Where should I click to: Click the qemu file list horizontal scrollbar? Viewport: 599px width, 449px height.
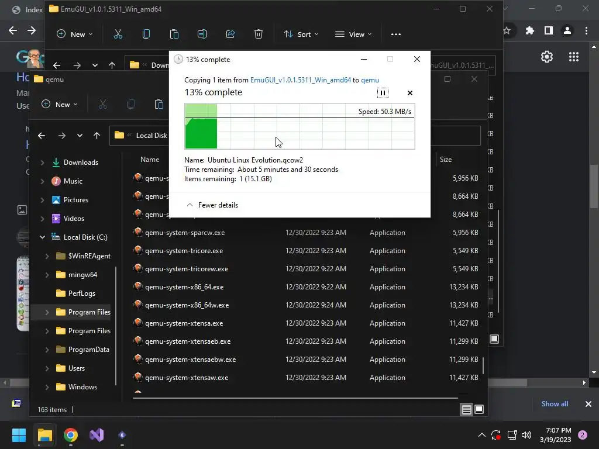click(295, 398)
